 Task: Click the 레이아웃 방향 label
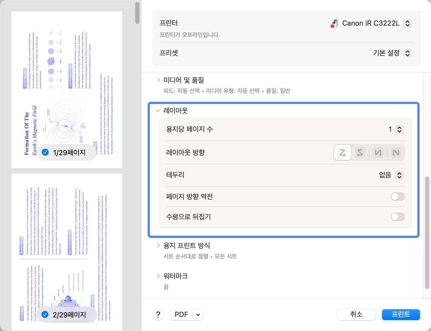click(186, 152)
